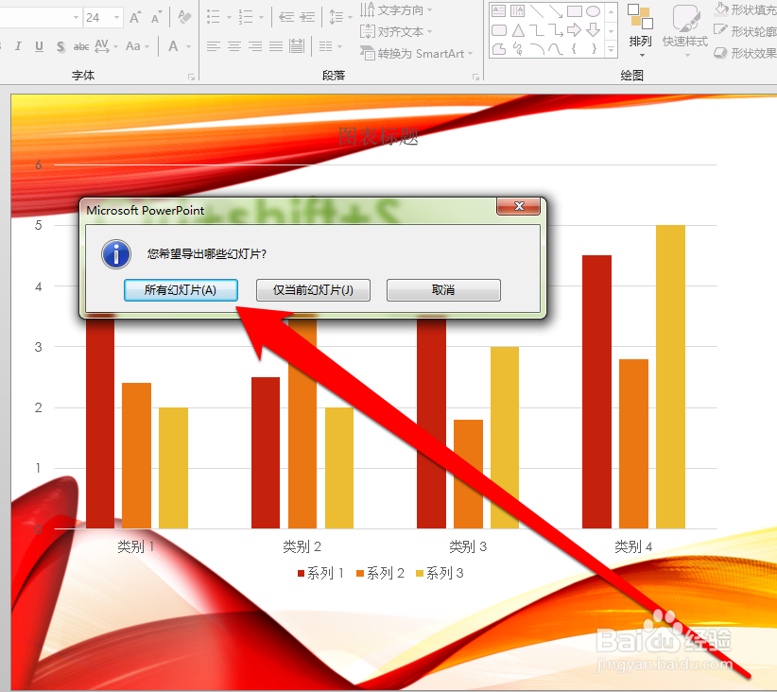Image resolution: width=777 pixels, height=692 pixels.
Task: Open 快速样式 quick styles gallery
Action: [685, 31]
